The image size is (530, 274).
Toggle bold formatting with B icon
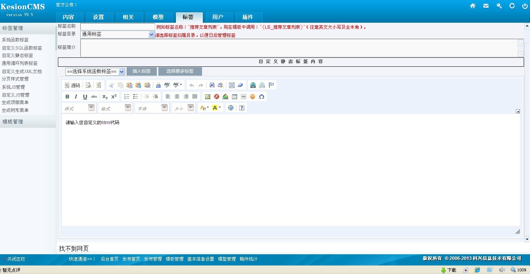click(x=67, y=97)
